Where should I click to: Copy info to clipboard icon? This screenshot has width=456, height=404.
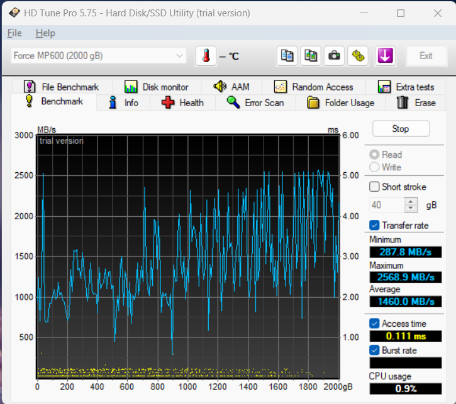point(287,55)
